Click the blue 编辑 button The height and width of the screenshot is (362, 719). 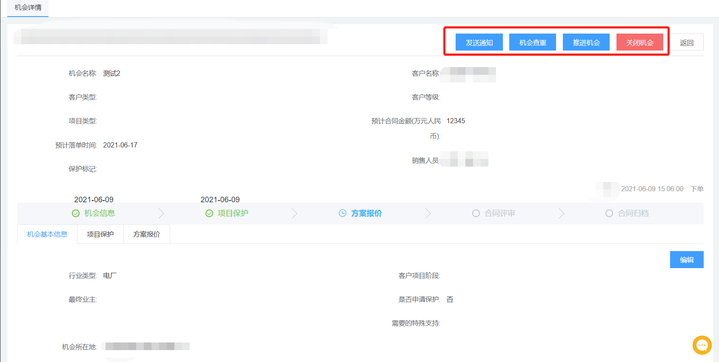tap(687, 260)
